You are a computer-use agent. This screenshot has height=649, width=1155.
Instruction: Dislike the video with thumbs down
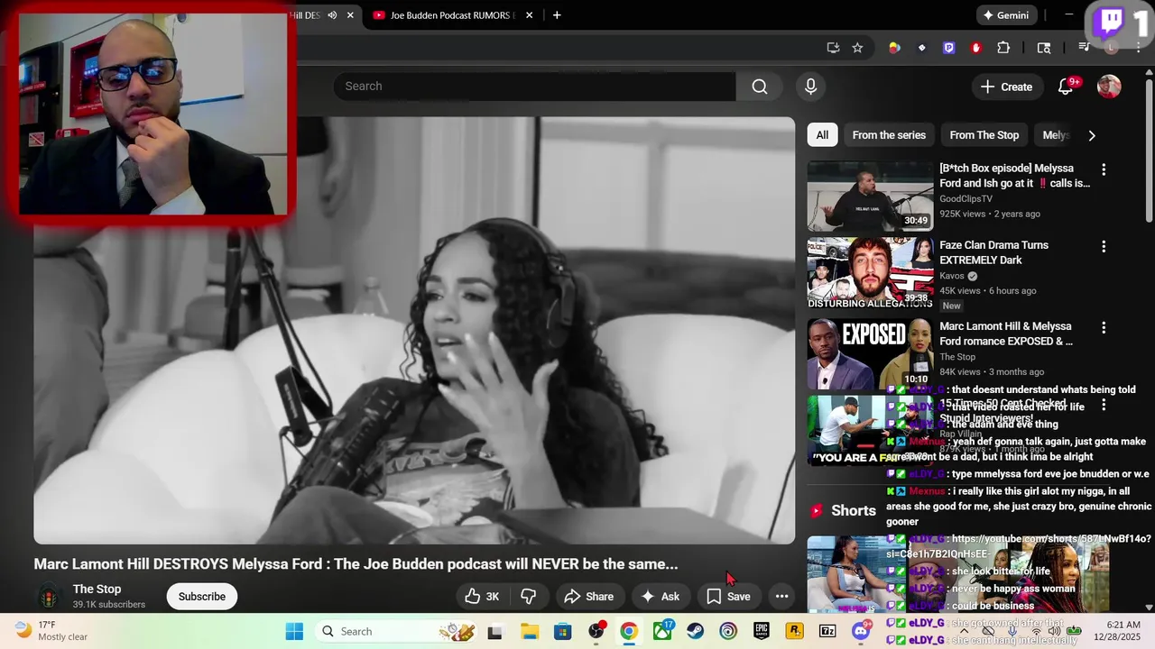[x=529, y=596]
